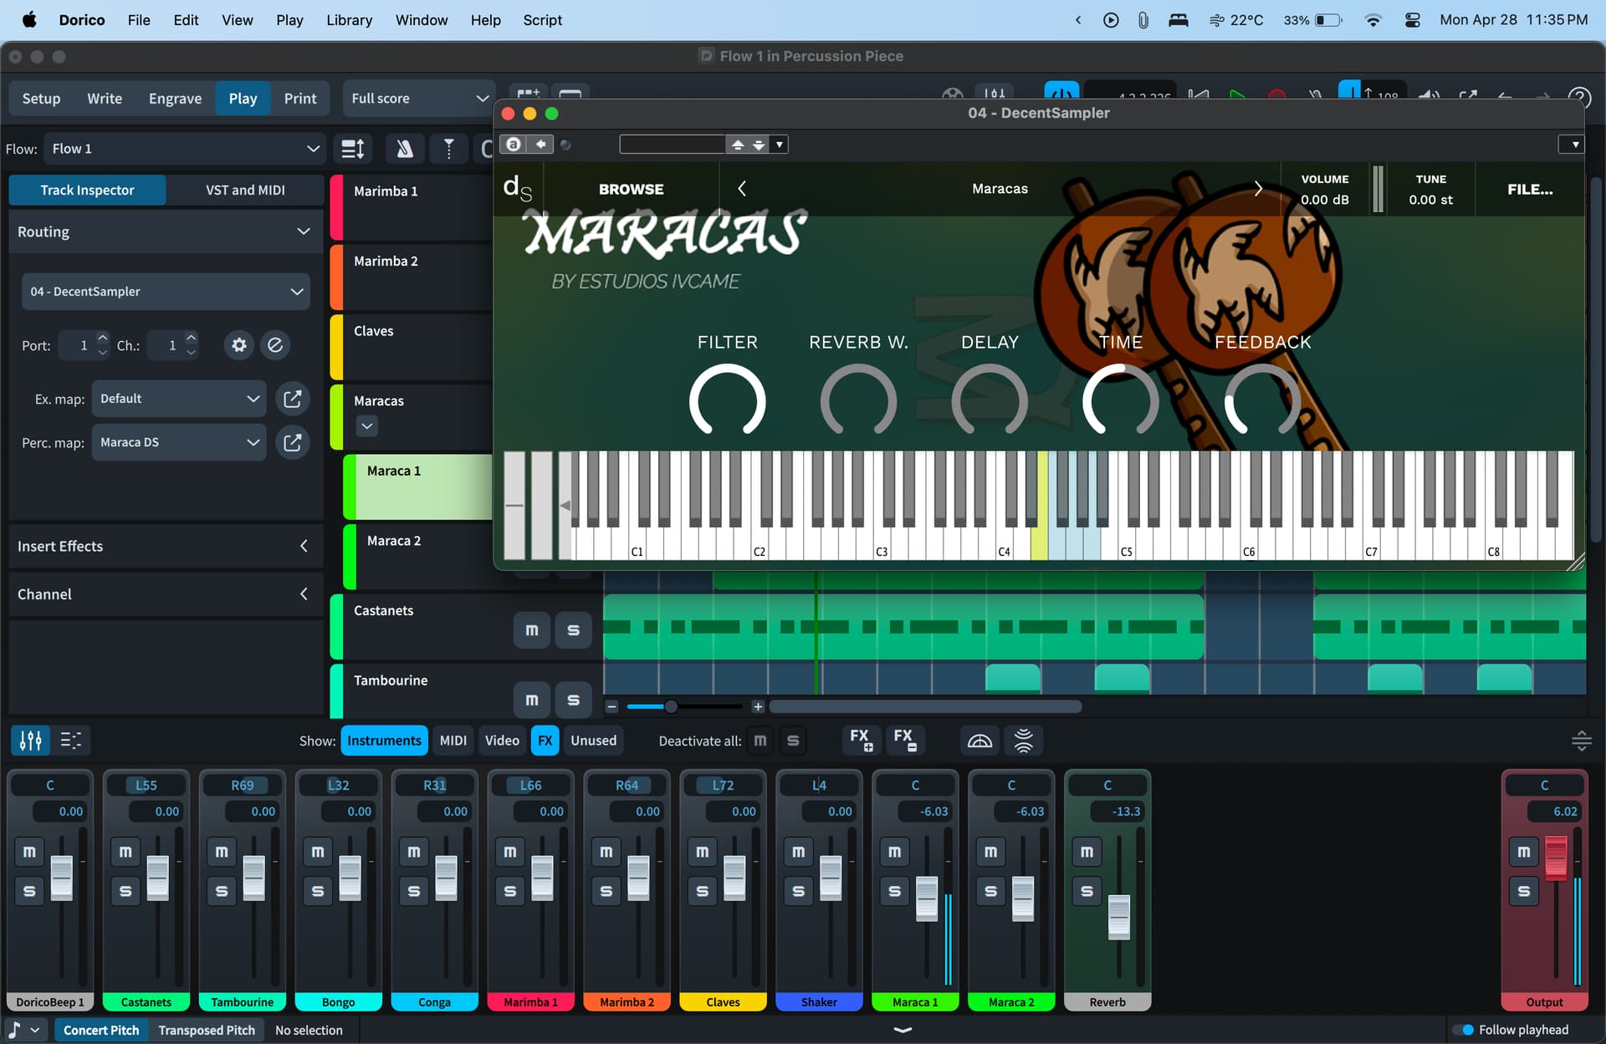
Task: Click the Reverb channel fader
Action: 1118,916
